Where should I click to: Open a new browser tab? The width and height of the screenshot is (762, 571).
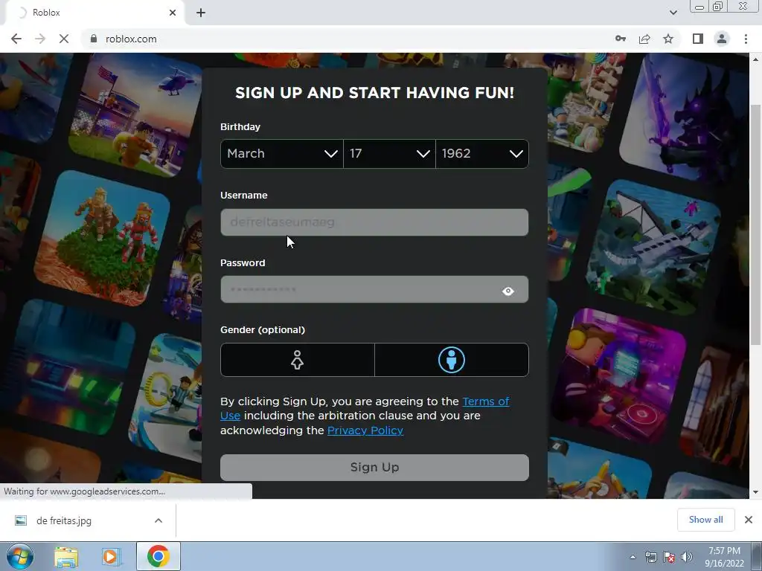tap(201, 13)
